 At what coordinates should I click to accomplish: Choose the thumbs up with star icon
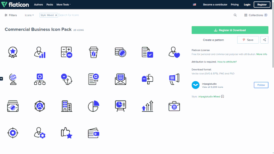coord(67,133)
